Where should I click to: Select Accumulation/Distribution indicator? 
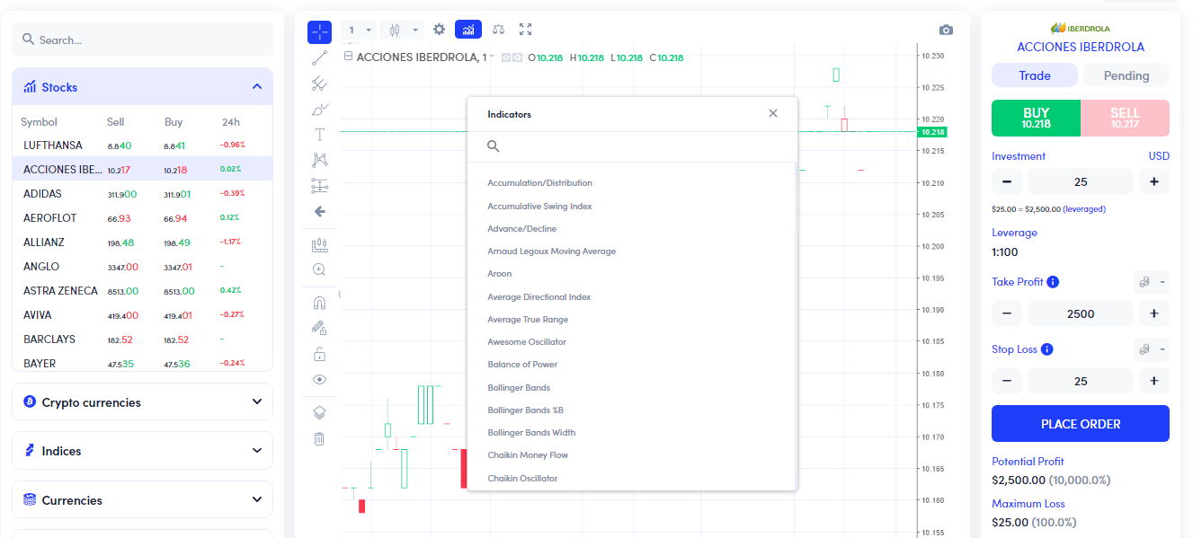pos(539,183)
